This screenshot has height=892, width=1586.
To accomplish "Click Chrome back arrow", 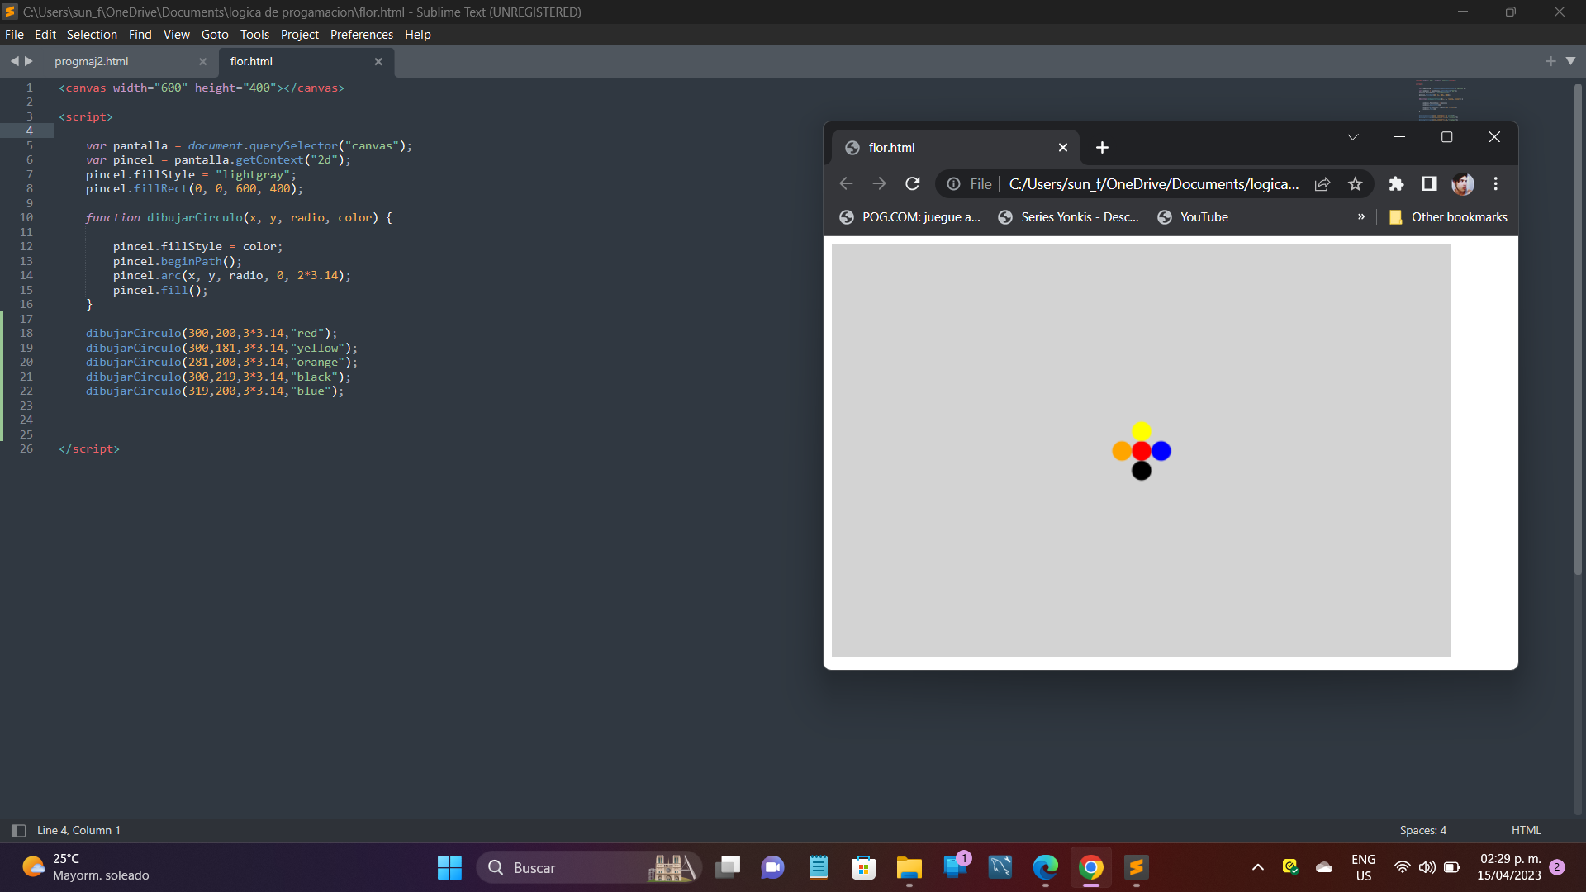I will pos(846,184).
